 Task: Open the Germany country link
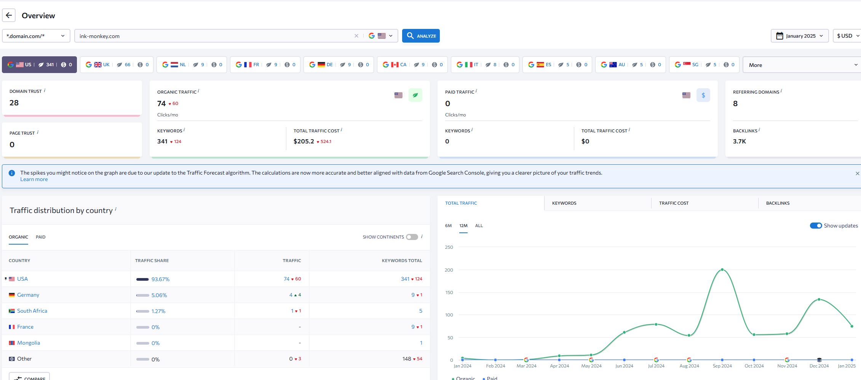(28, 295)
